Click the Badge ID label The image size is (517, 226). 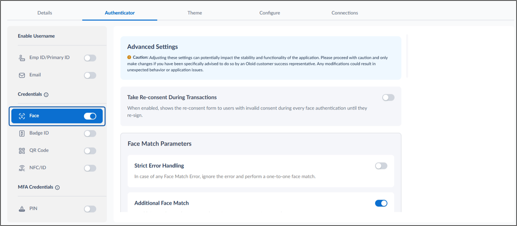click(39, 133)
